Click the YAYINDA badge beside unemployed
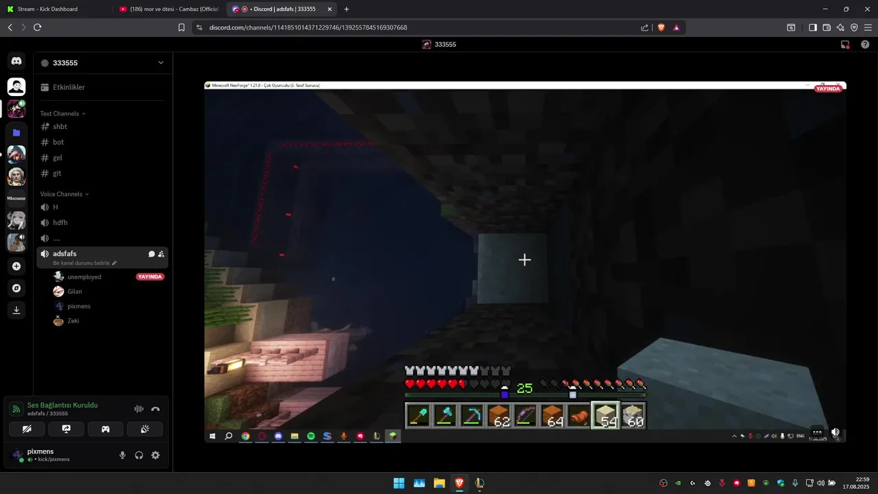This screenshot has height=494, width=878. tap(150, 277)
